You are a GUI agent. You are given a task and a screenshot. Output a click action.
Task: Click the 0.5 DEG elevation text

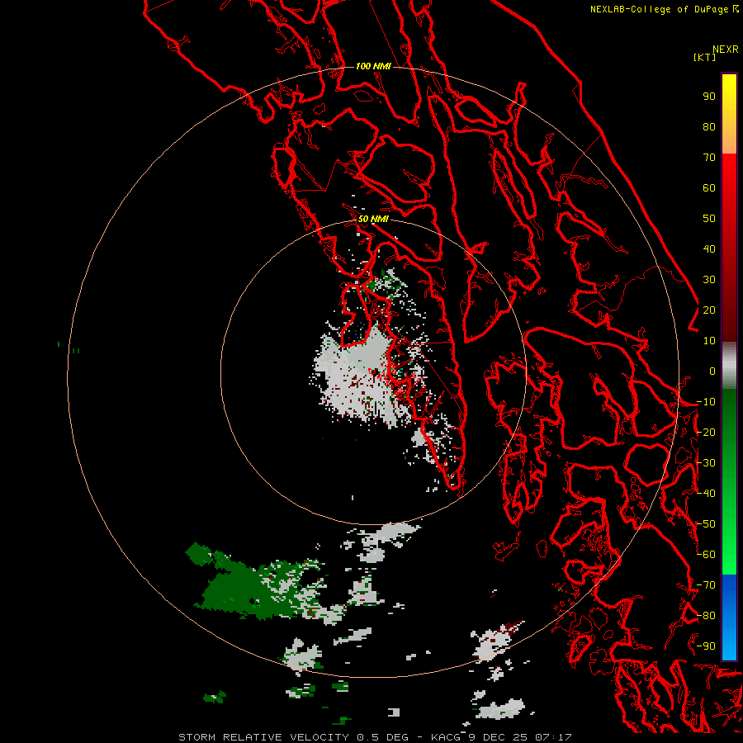382,737
